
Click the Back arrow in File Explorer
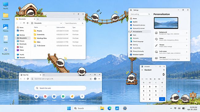tap(17, 23)
